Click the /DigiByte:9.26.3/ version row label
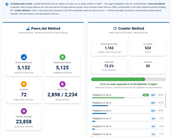The height and width of the screenshot is (137, 172). pos(102,126)
